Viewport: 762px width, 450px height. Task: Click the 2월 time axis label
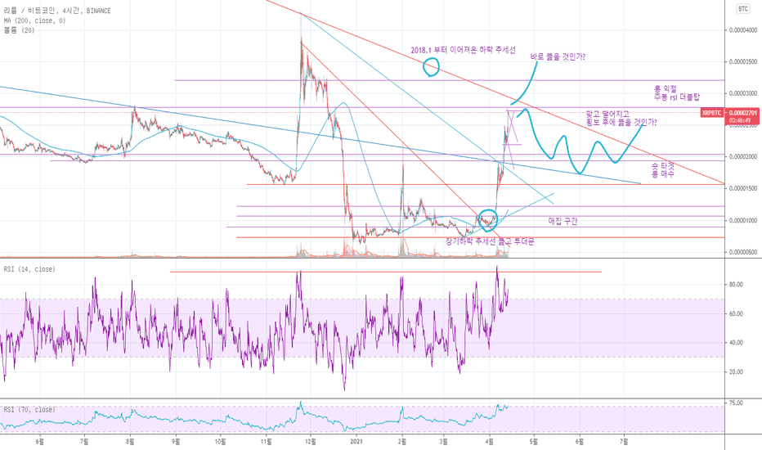[402, 442]
